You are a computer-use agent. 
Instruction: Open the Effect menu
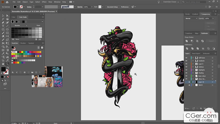point(44,2)
